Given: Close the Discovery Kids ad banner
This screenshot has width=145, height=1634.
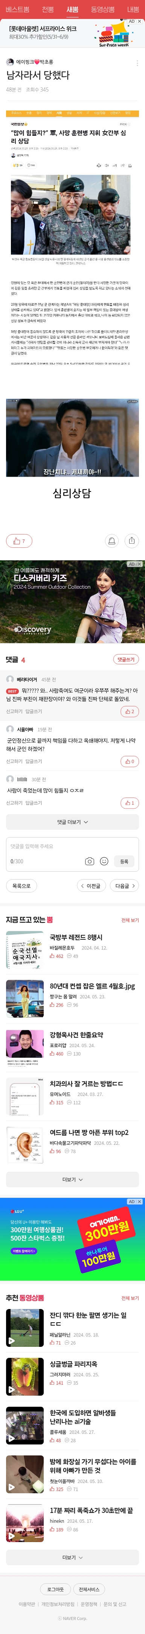Looking at the screenshot, I should [x=139, y=564].
